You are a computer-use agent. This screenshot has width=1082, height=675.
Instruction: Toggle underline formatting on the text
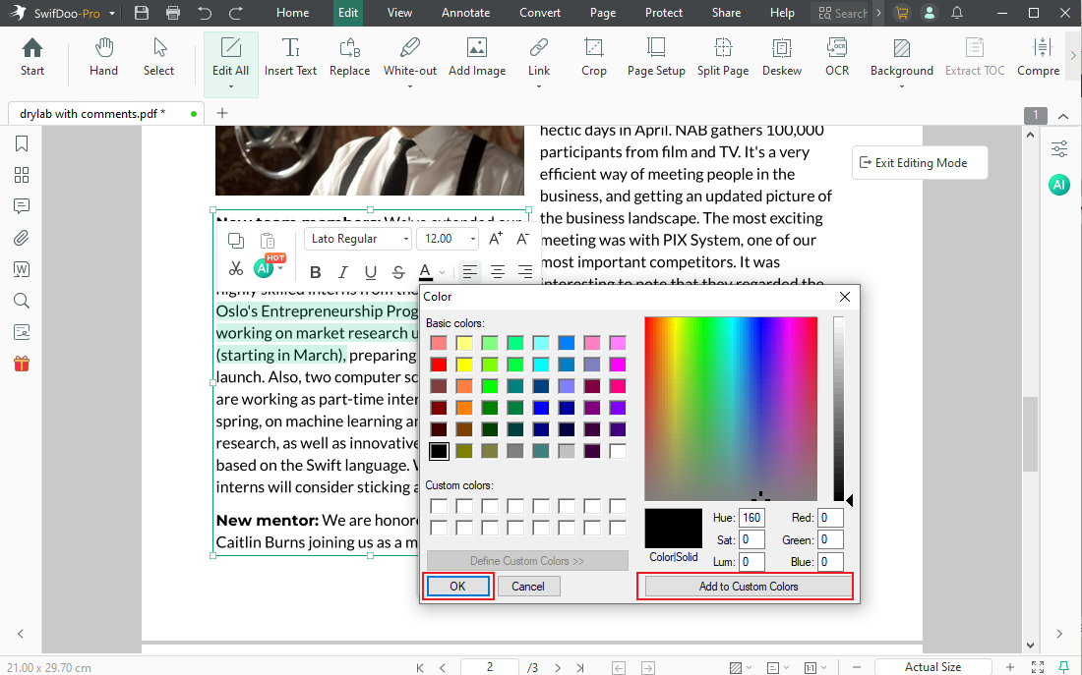369,272
